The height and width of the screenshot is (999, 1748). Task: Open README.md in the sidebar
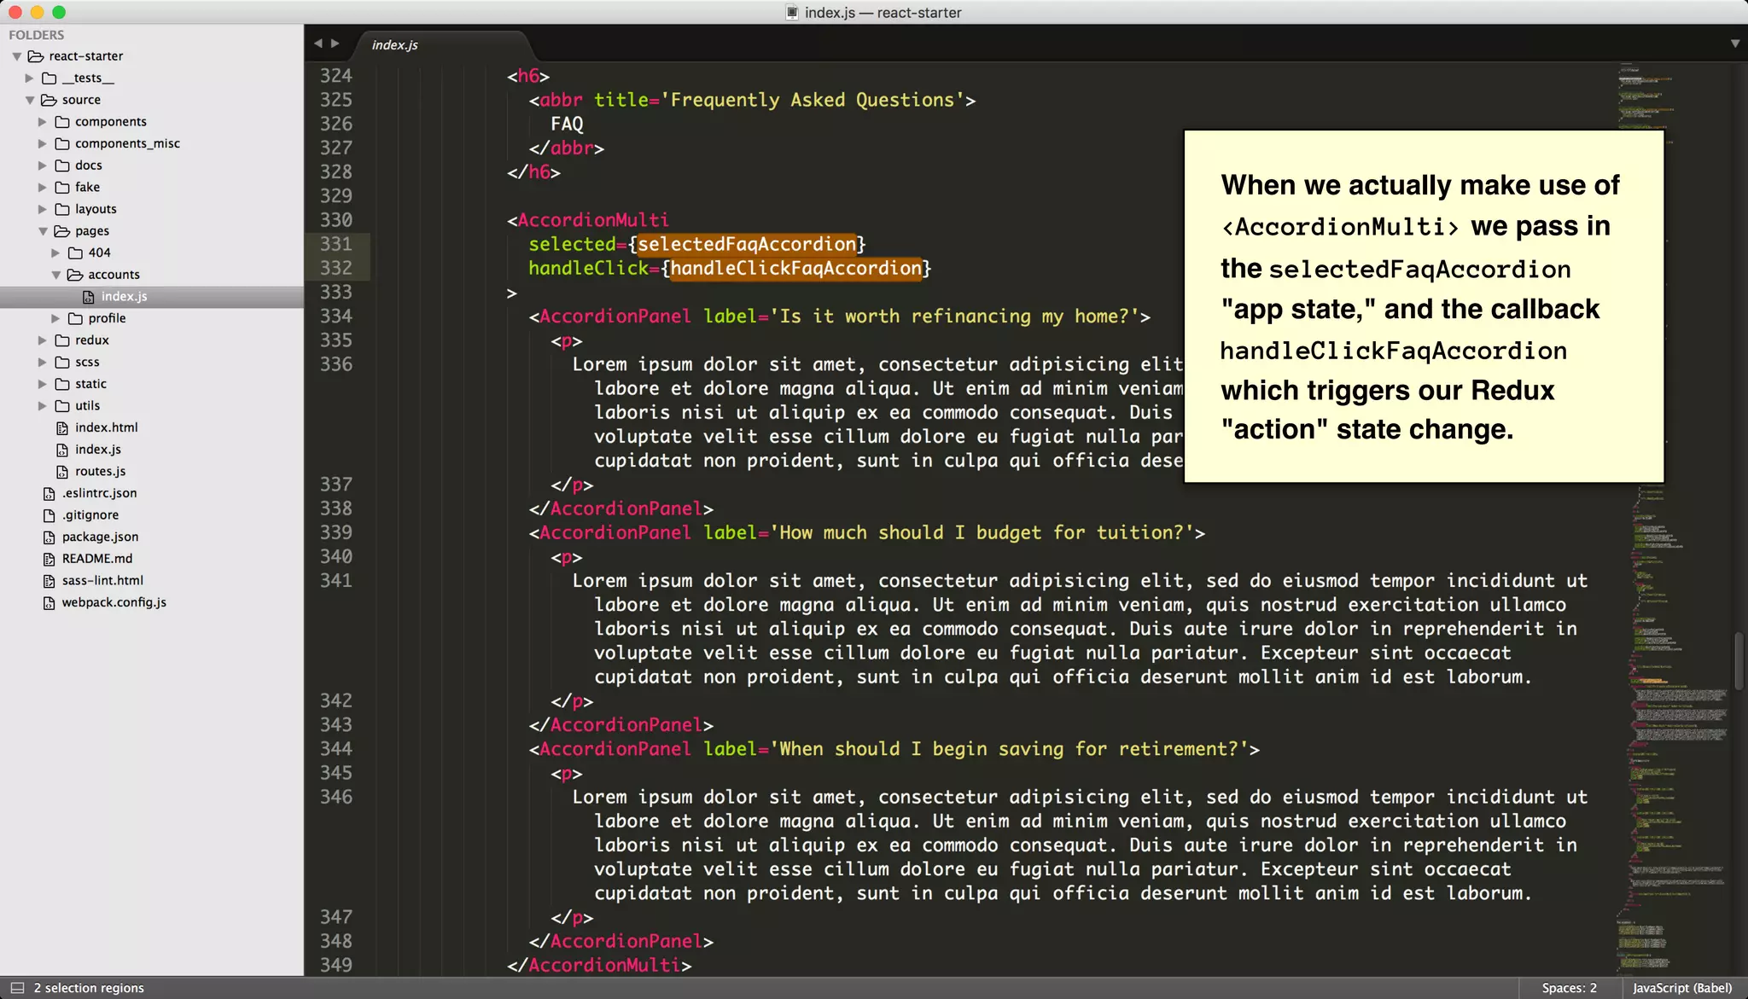point(96,559)
